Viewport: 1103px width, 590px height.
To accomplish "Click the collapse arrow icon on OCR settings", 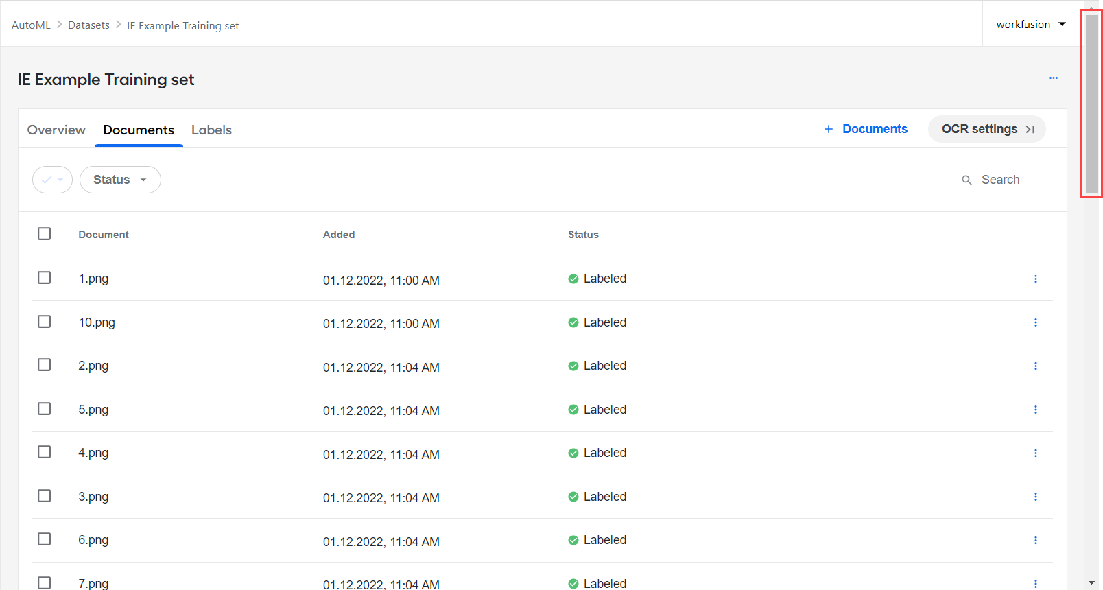I will pos(1030,130).
